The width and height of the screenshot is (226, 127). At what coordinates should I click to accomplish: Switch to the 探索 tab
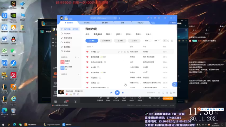pyautogui.click(x=123, y=23)
